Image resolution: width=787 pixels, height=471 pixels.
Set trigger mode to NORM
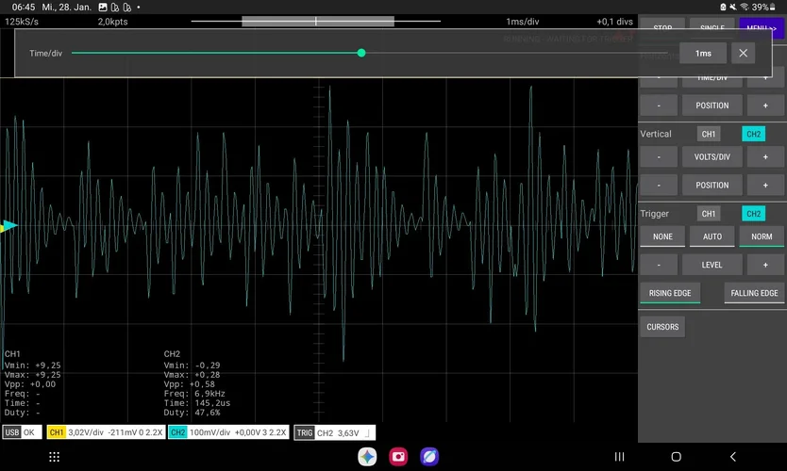[x=762, y=236]
